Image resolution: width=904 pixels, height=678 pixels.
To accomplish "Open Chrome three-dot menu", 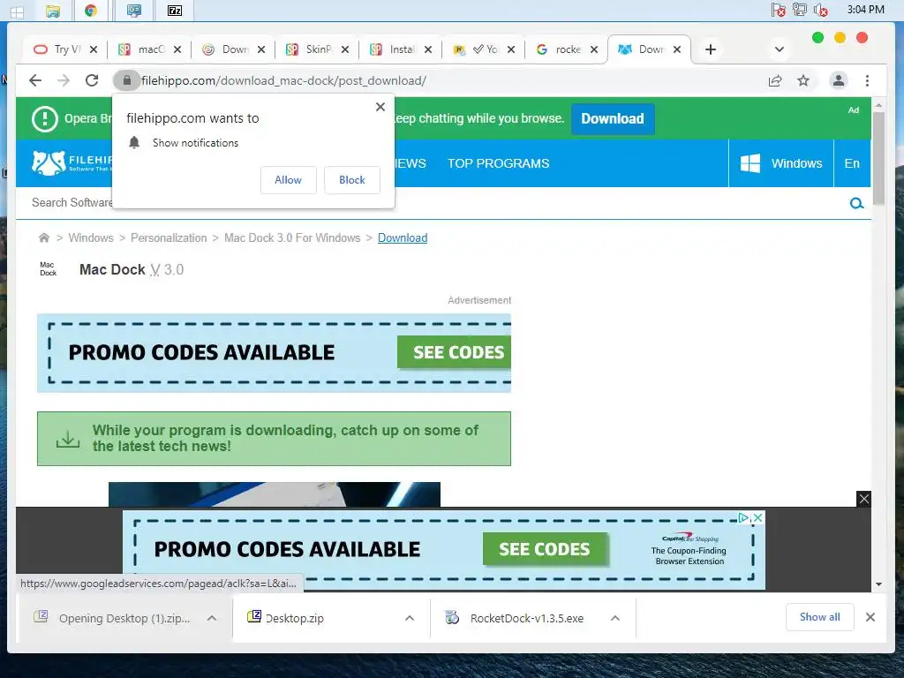I will [x=867, y=80].
